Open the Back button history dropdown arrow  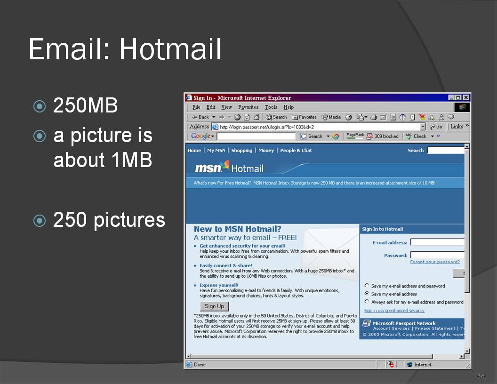(x=214, y=117)
